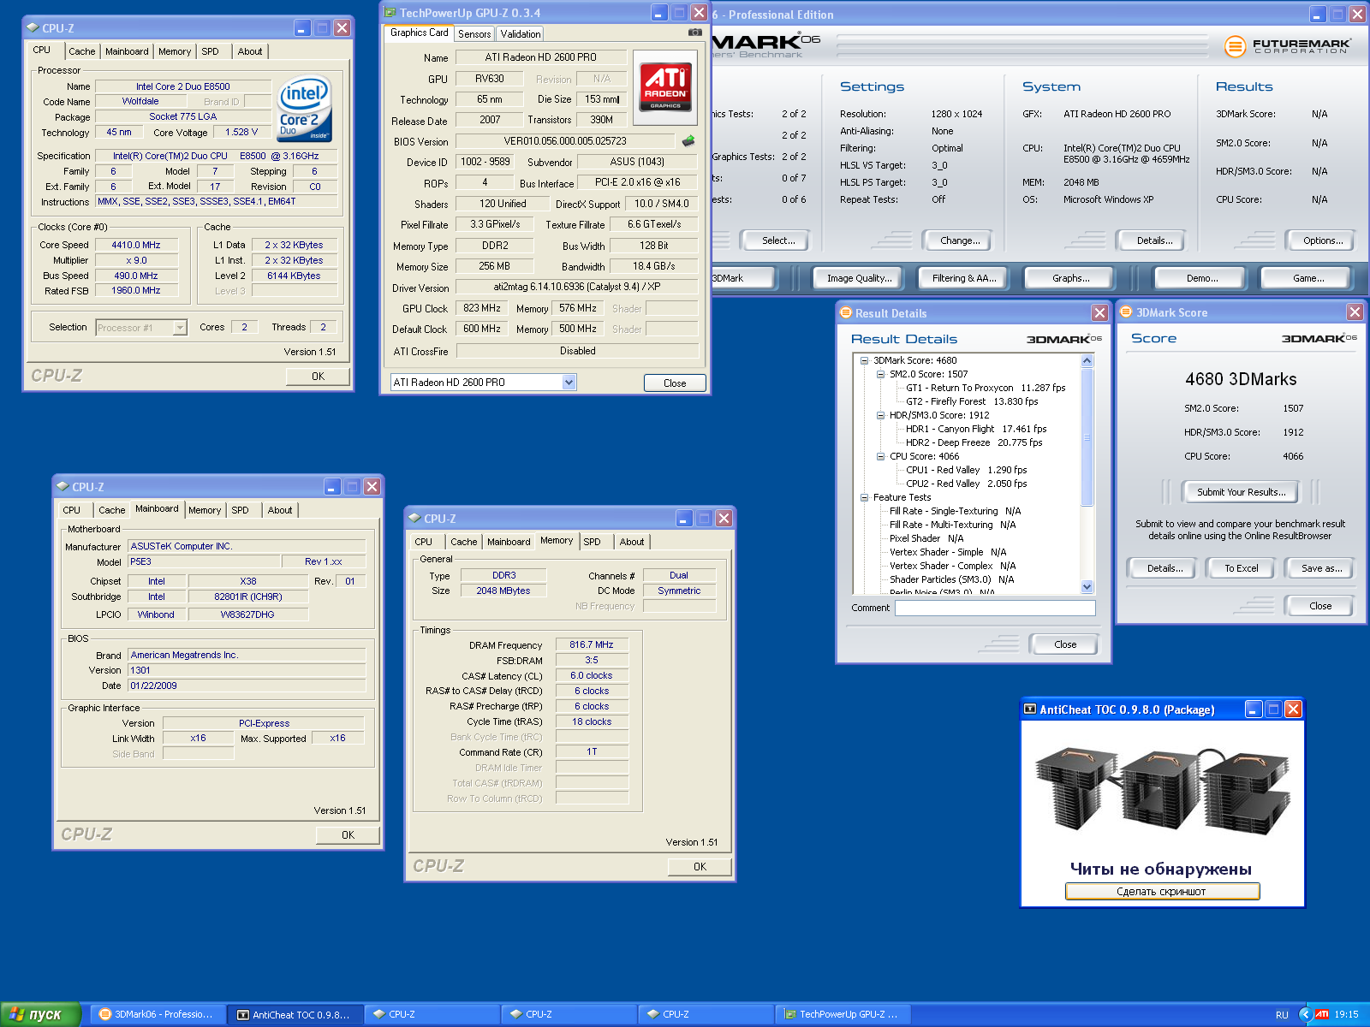Click the 3DMark Score window title icon
1370x1027 pixels.
click(1126, 312)
